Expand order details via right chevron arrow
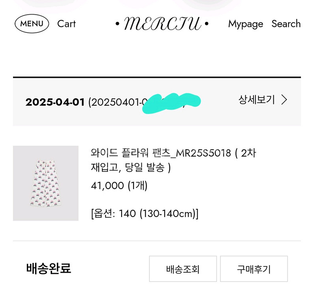314x296 pixels. (x=284, y=99)
